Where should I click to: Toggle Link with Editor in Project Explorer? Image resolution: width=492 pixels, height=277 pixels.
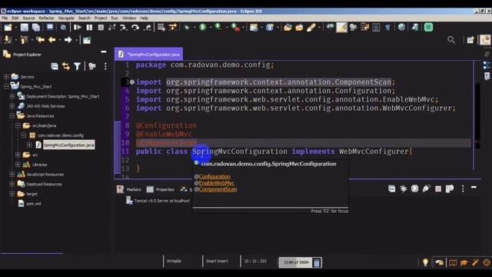(66, 66)
